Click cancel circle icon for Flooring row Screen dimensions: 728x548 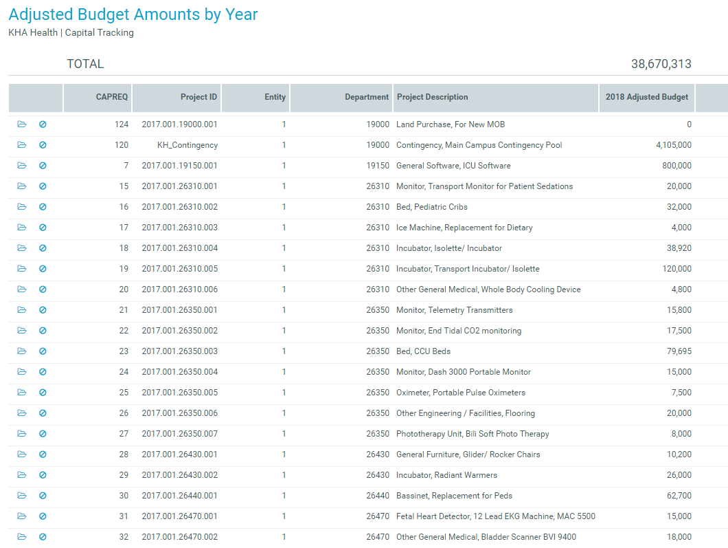pyautogui.click(x=43, y=413)
